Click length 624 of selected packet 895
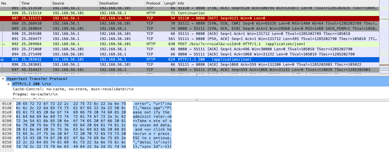Image resolution: width=389 pixels, height=152 pixels. 172,59
